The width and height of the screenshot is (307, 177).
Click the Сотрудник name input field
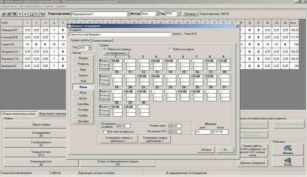pos(119,34)
